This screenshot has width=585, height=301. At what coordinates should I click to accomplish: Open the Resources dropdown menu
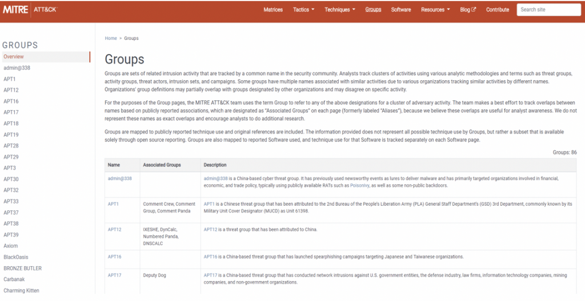(x=435, y=10)
